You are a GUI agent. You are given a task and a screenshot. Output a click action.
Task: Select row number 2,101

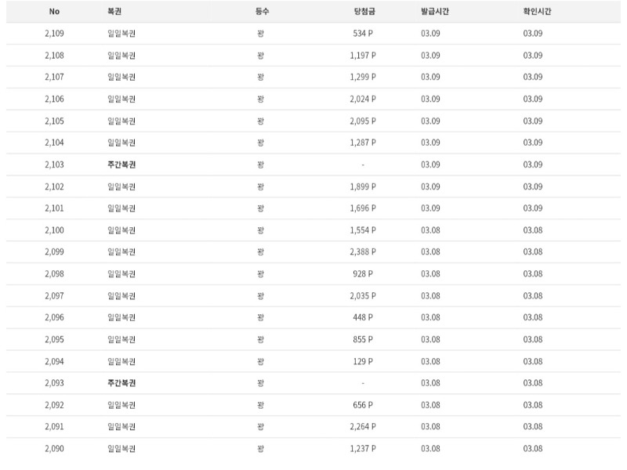pos(55,208)
